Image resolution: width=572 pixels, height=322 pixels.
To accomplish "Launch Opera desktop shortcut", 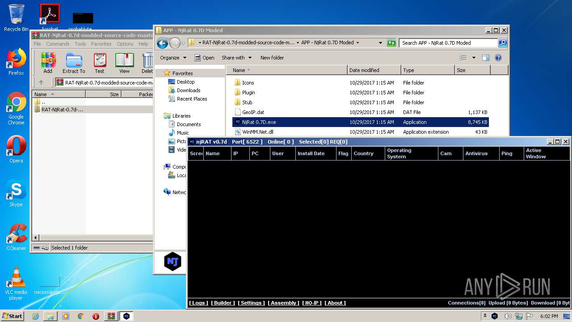I will 16,149.
